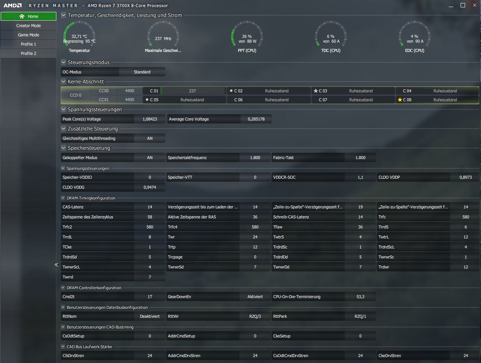Click the Tfaw value 36
Viewport: 481px width, 363px height.
(x=360, y=227)
